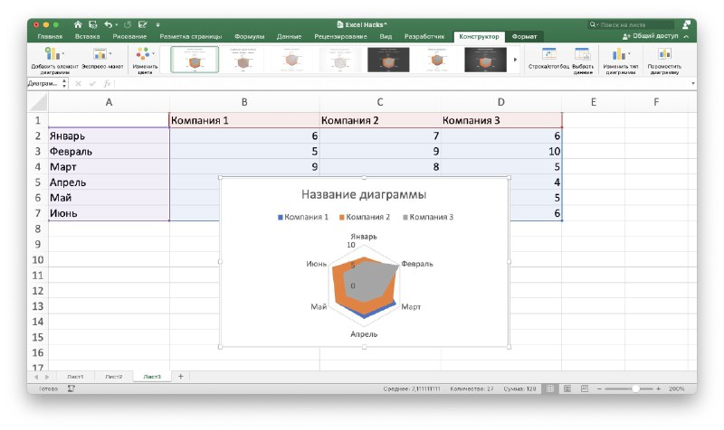The height and width of the screenshot is (430, 724).
Task: Expand the chart styles gallery arrow
Action: (515, 60)
